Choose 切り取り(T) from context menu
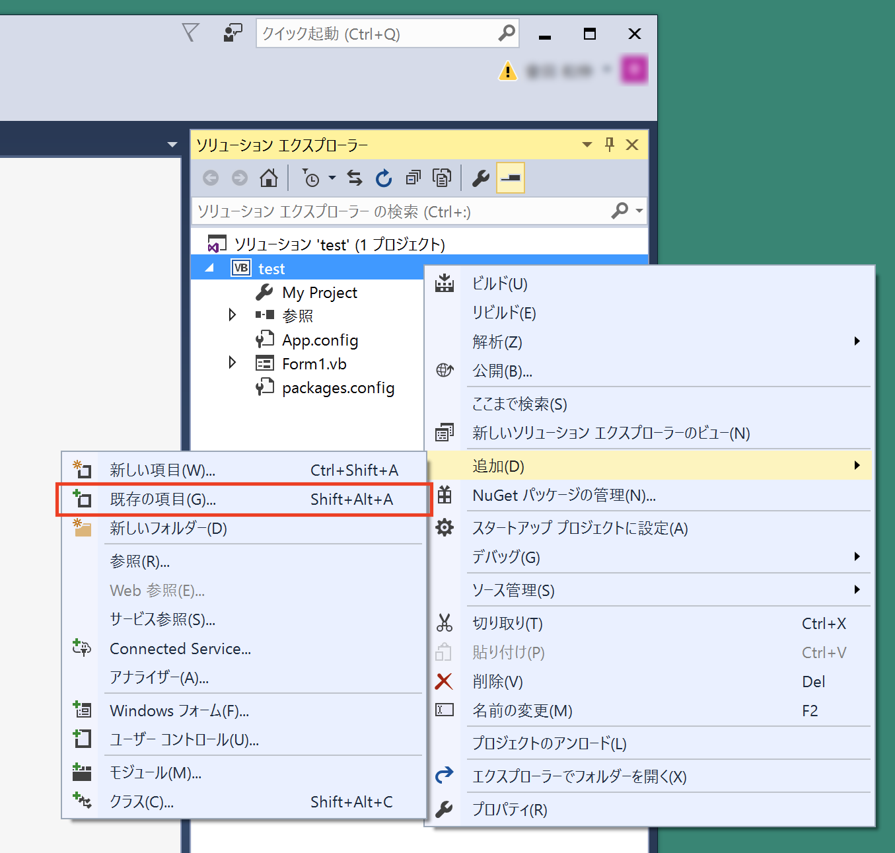 click(x=650, y=623)
